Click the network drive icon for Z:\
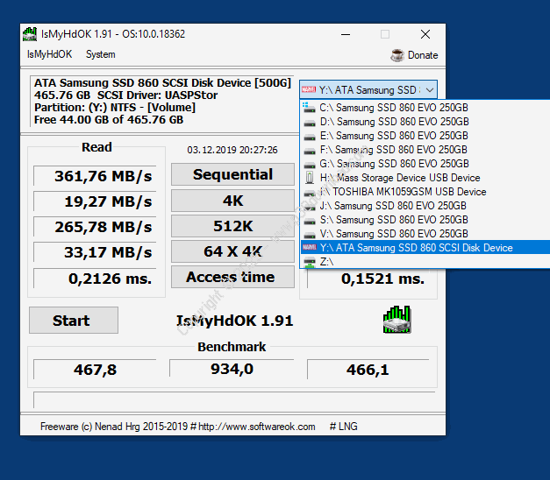Viewport: 550px width, 480px height. point(309,262)
